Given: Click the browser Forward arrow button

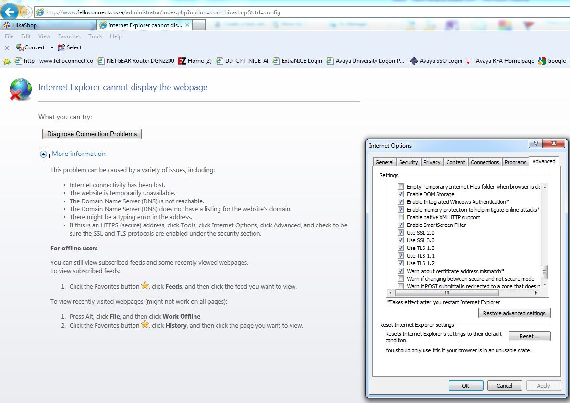Looking at the screenshot, I should 26,12.
